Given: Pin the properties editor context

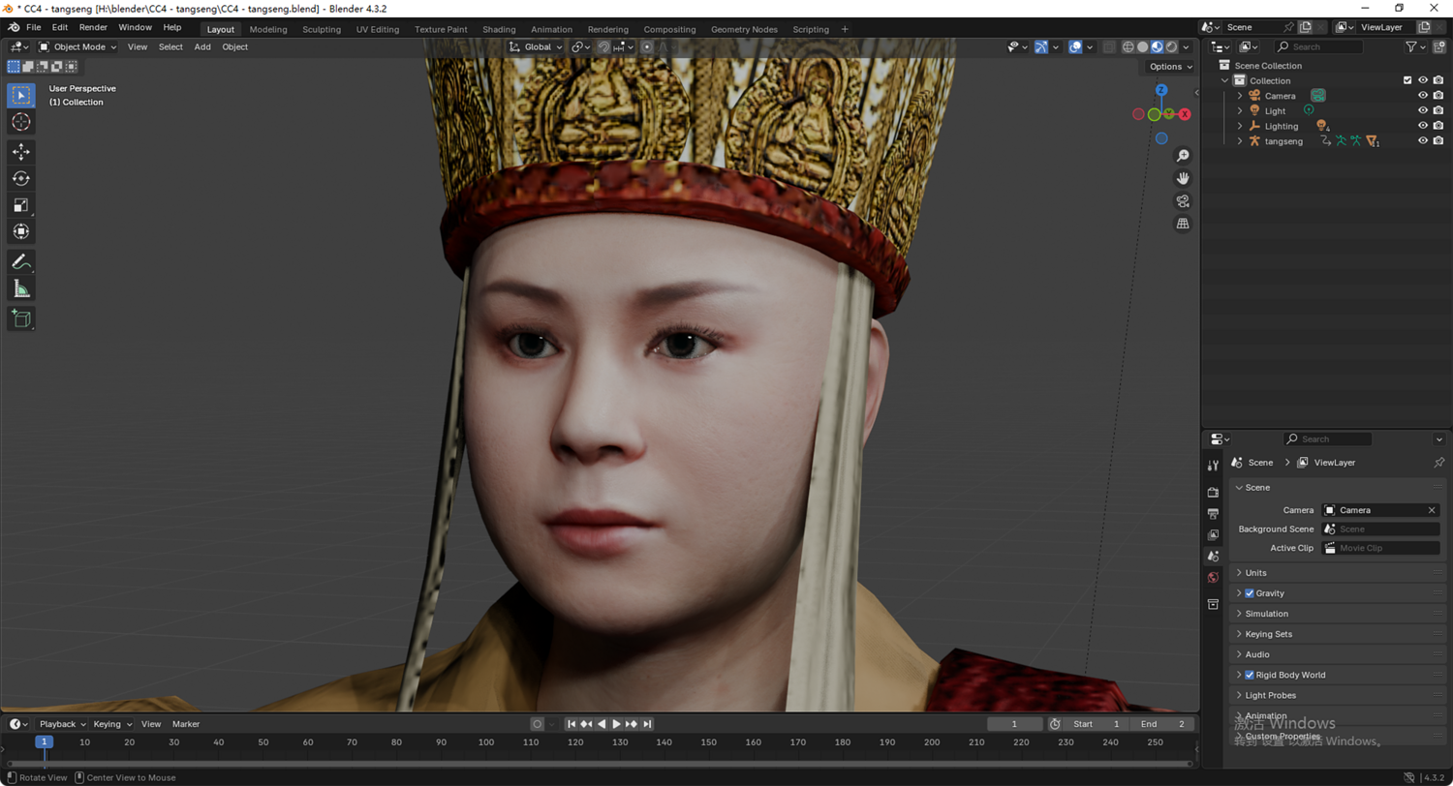Looking at the screenshot, I should tap(1438, 463).
